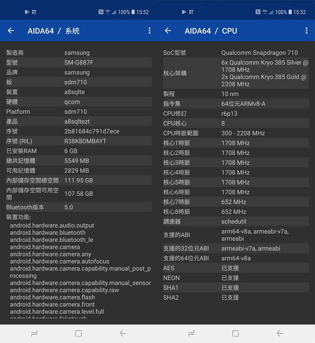The width and height of the screenshot is (315, 343).
Task: Go back from the AIDA64 CPU screen
Action: click(x=168, y=31)
